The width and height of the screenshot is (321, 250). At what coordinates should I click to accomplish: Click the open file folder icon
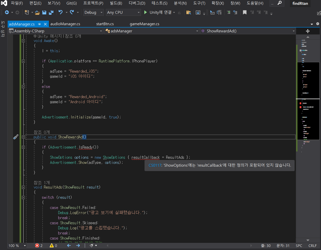[x=37, y=12]
